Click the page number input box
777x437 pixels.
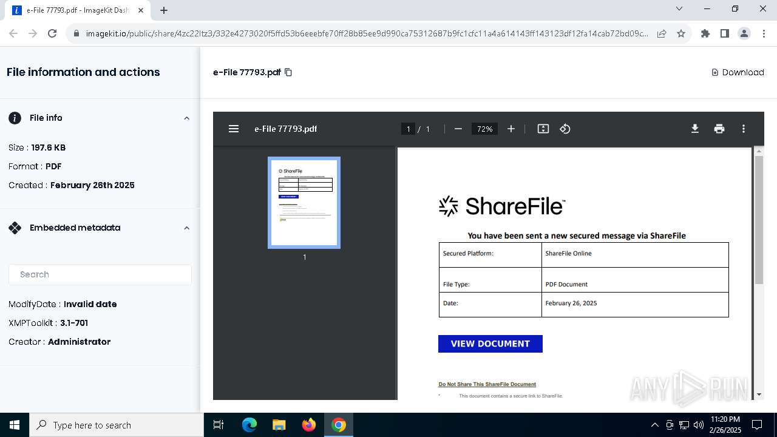[x=408, y=129]
